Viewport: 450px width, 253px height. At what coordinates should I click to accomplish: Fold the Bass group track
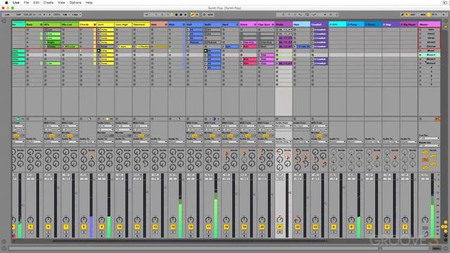click(41, 25)
